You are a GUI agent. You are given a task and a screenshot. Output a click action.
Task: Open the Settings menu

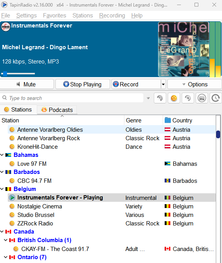click(26, 15)
